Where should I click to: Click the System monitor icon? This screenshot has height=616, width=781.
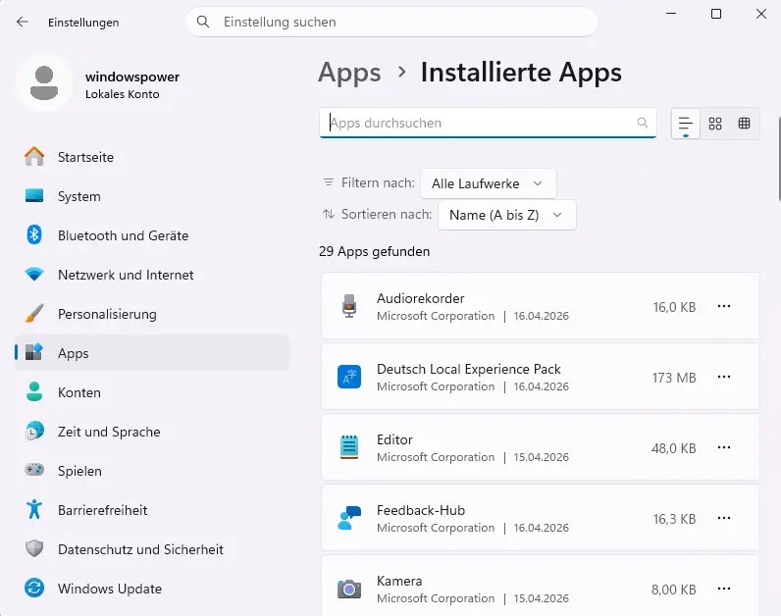coord(34,196)
